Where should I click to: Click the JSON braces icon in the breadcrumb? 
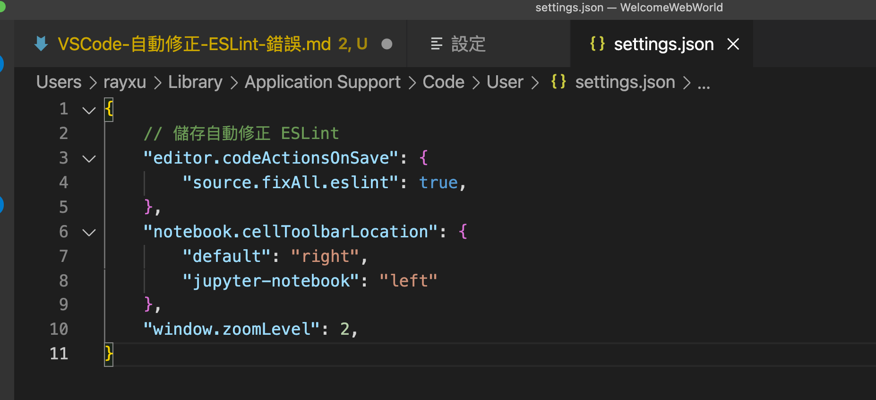point(558,82)
